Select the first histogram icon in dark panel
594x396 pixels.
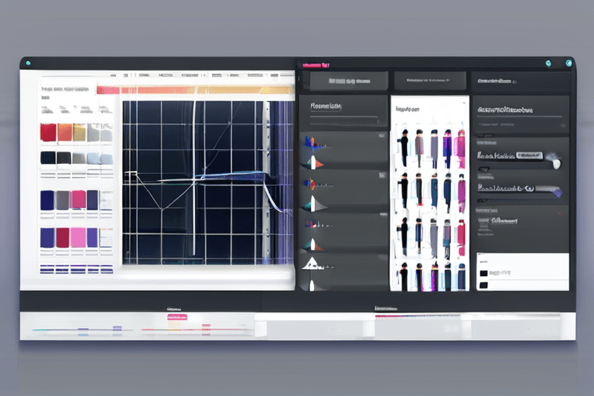tap(312, 142)
